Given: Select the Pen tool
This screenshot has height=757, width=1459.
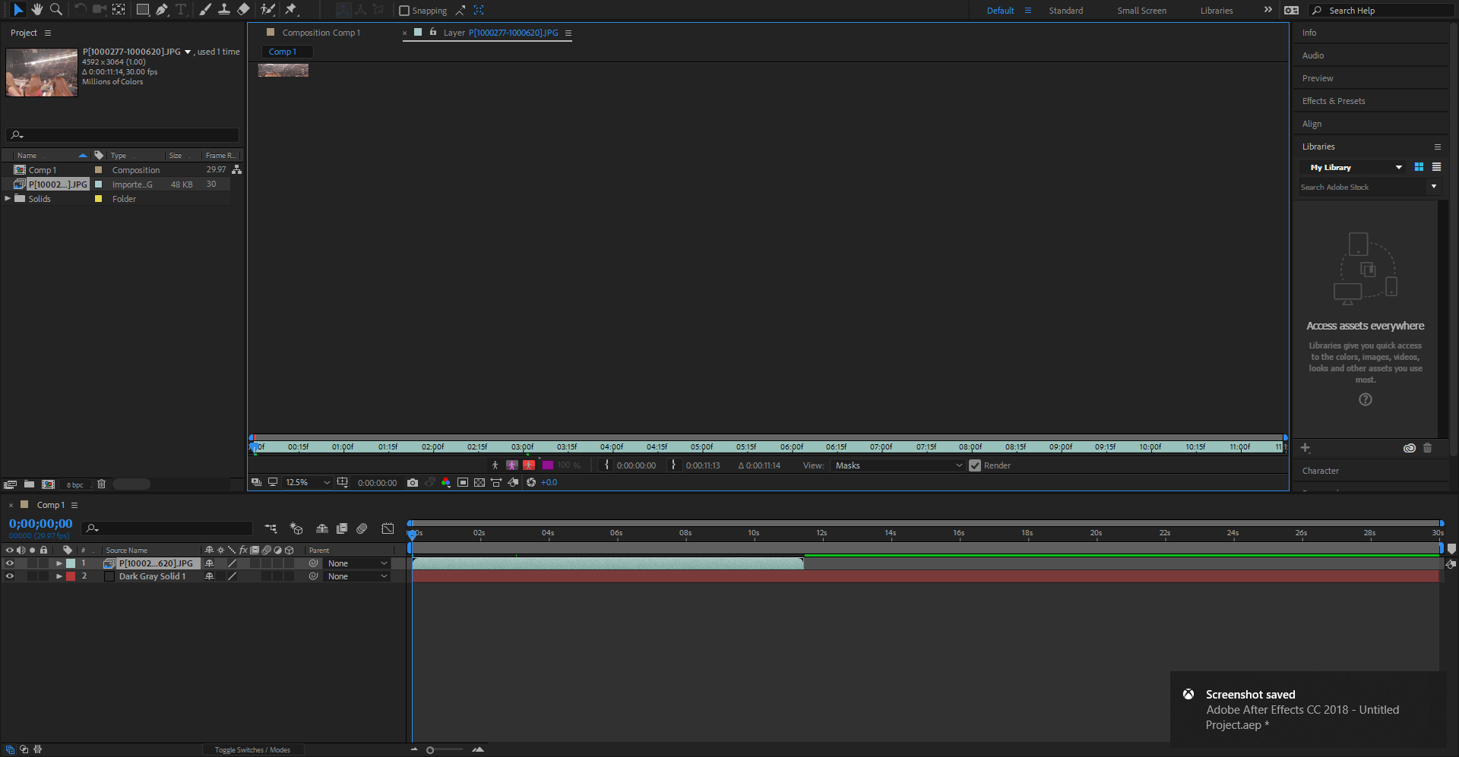Looking at the screenshot, I should (x=162, y=10).
